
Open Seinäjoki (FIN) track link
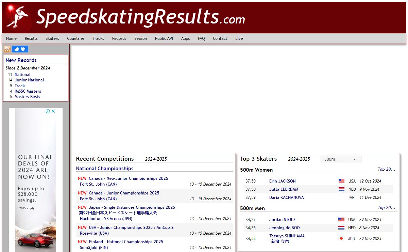tap(94, 248)
